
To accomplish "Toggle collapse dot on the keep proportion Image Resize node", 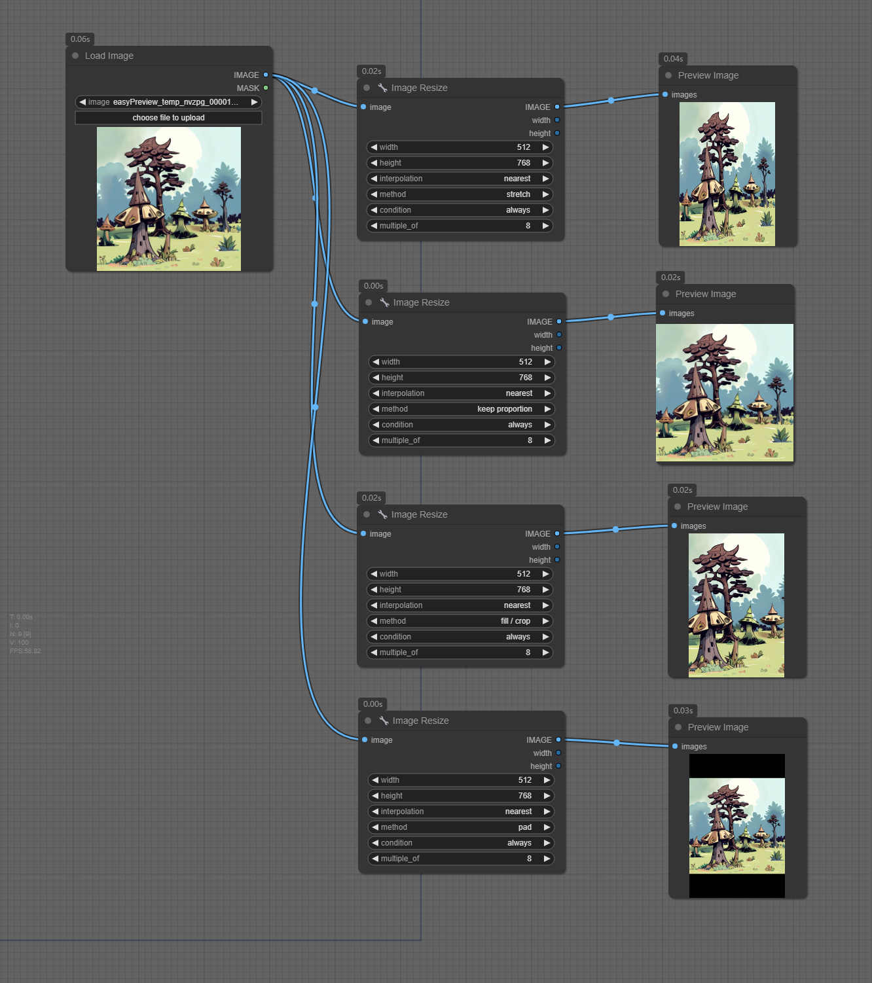I will click(369, 302).
